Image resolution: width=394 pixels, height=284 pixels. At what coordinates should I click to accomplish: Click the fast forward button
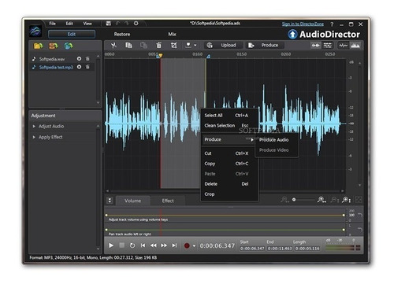pyautogui.click(x=164, y=245)
